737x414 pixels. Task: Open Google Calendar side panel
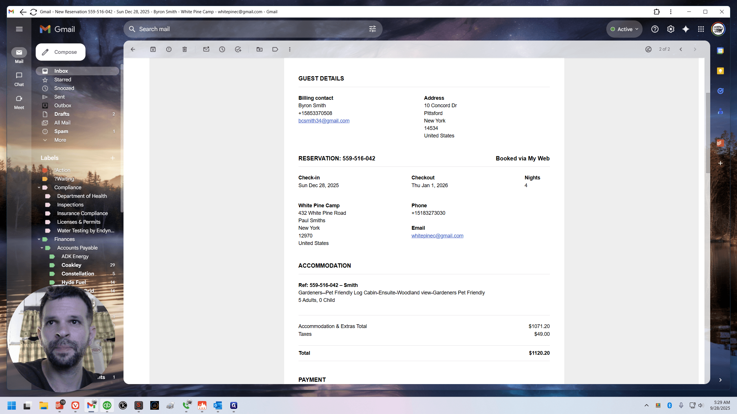[x=720, y=51]
